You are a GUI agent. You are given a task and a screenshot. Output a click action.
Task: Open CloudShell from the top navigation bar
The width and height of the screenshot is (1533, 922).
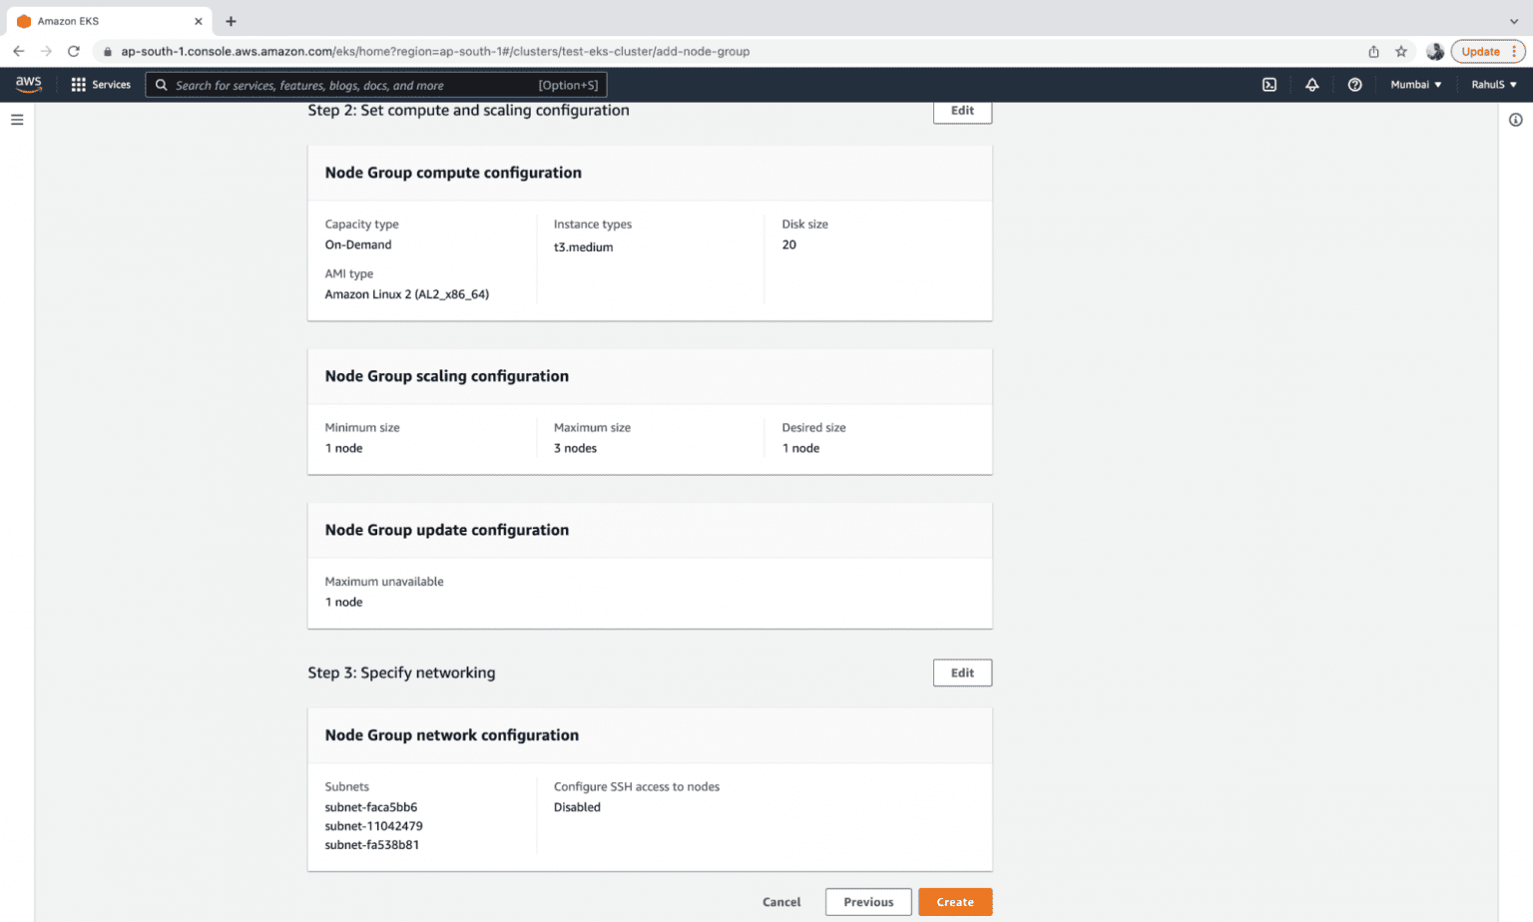pos(1269,85)
